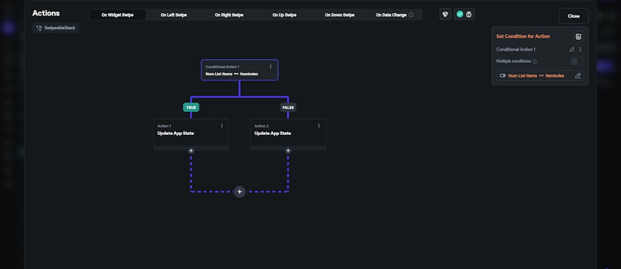Open the debug bug icon
Viewport: 621px width, 269px height.
(x=469, y=14)
